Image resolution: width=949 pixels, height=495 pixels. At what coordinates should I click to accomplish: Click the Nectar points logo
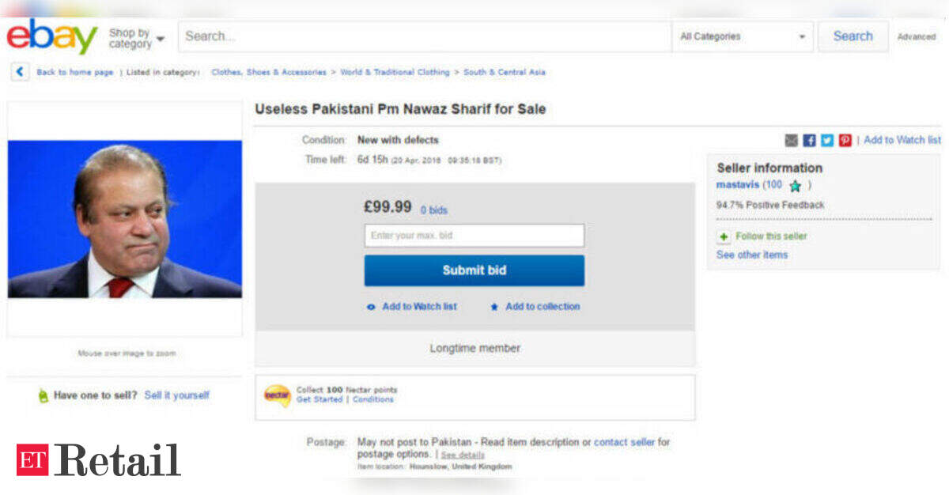click(x=277, y=395)
